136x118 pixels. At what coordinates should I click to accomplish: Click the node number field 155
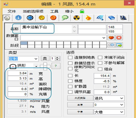click(115, 31)
